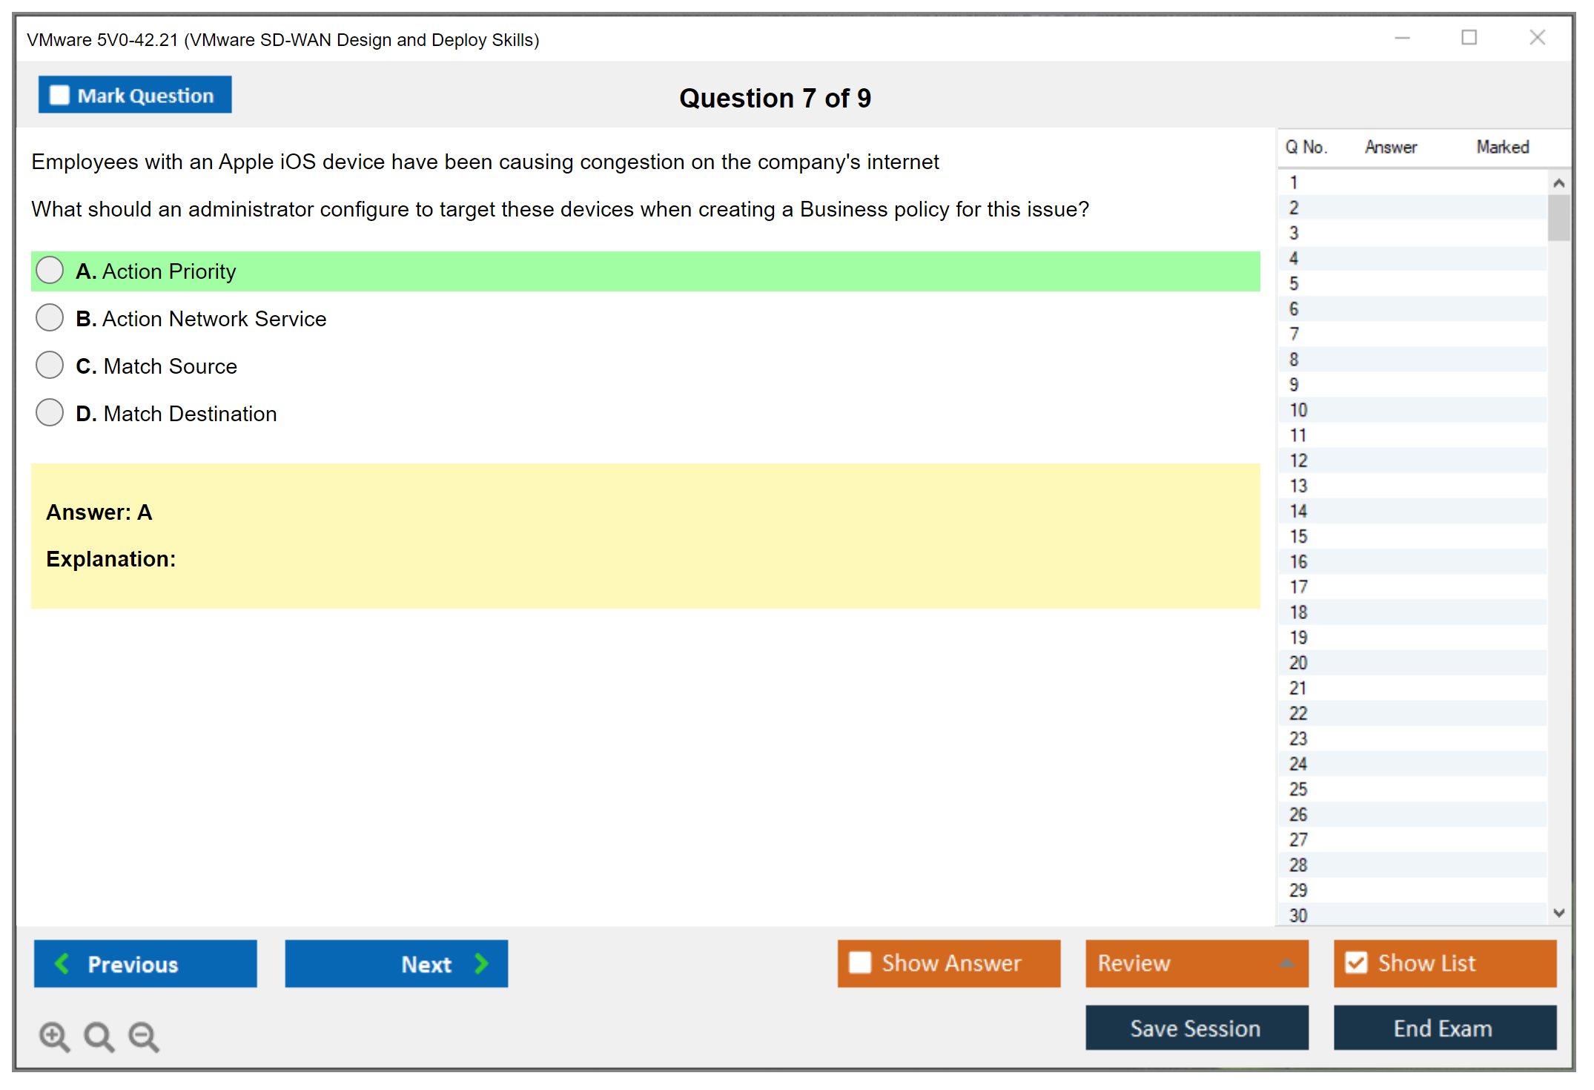Uncheck the Show List checkbox

point(1356,962)
